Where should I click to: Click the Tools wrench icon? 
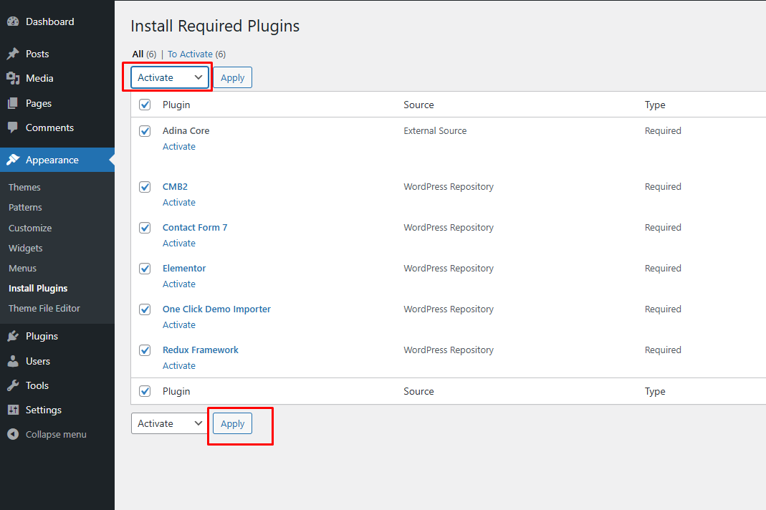(x=13, y=385)
